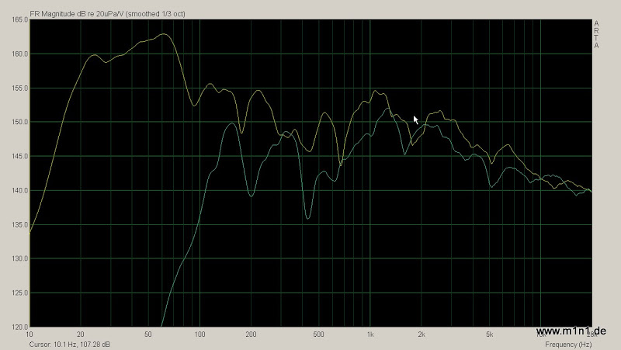This screenshot has height=350, width=621.
Task: Click the 5k frequency axis label
Action: pos(489,335)
